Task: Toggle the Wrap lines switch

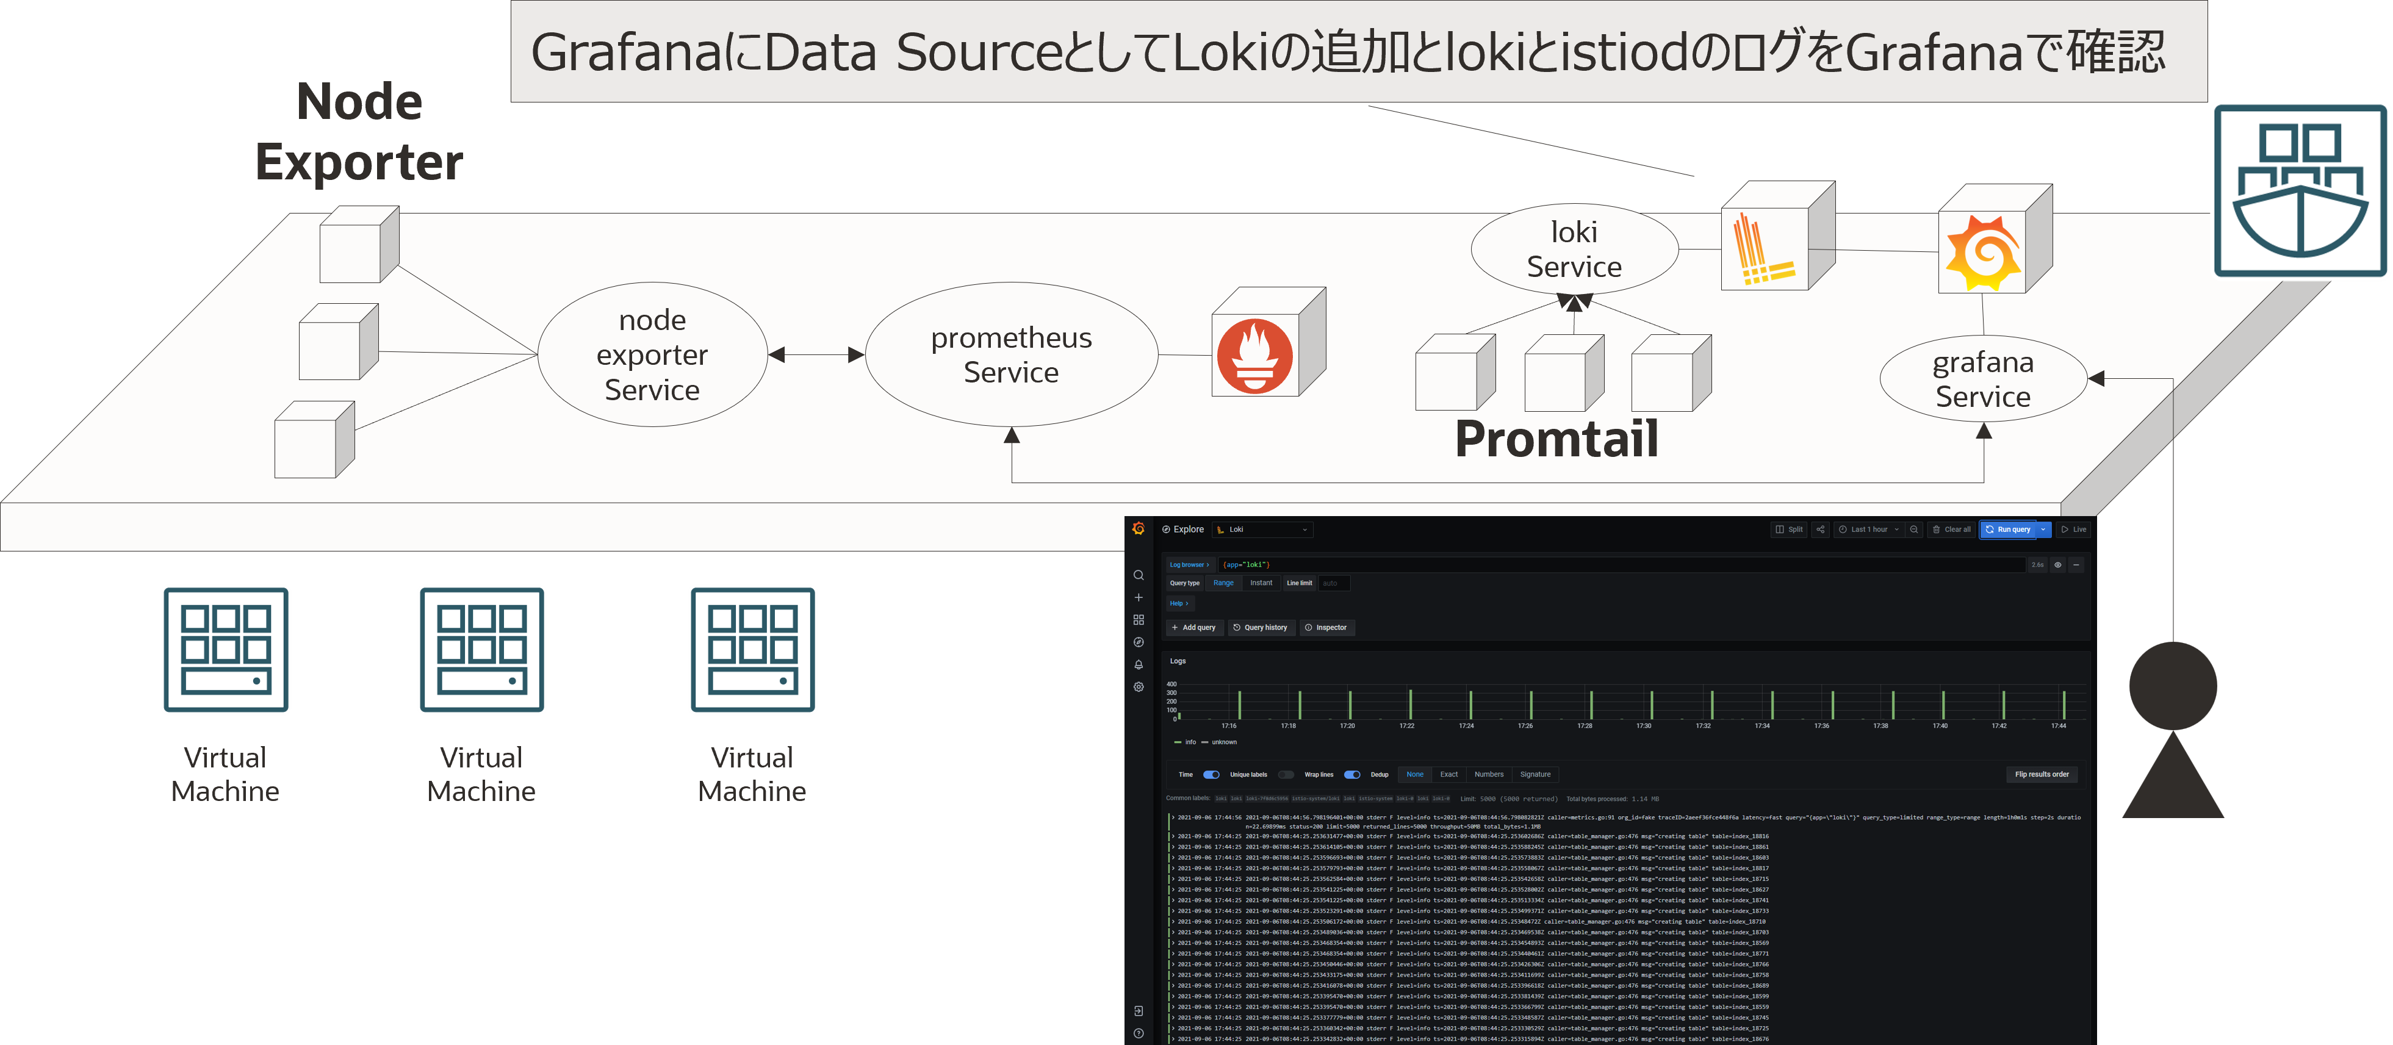Action: [1353, 775]
